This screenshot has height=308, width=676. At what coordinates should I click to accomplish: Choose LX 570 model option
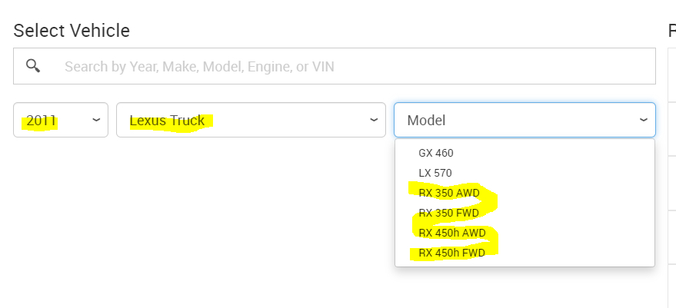435,173
